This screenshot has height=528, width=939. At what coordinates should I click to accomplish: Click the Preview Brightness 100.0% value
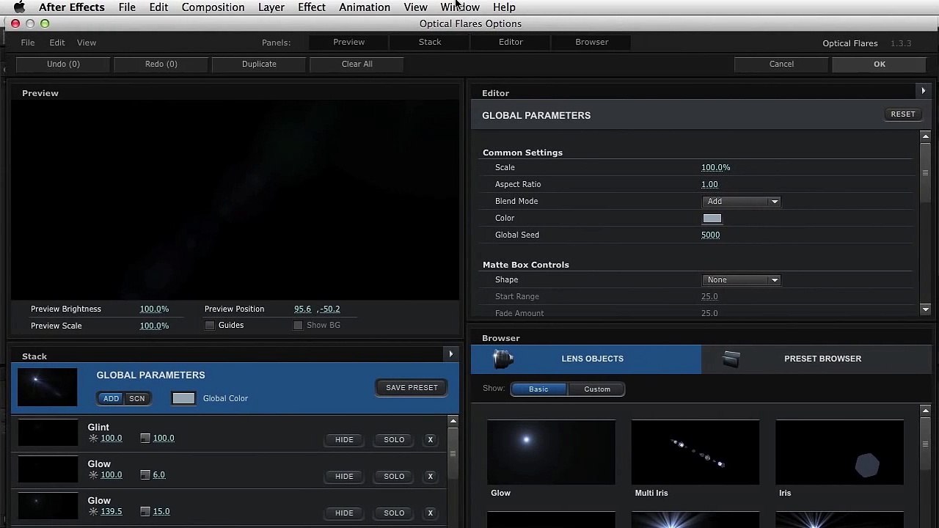click(x=154, y=309)
